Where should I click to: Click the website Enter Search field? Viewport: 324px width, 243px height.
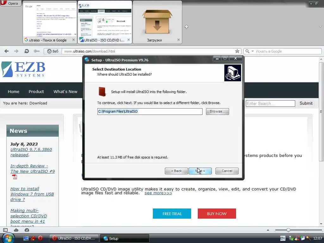pos(270,103)
